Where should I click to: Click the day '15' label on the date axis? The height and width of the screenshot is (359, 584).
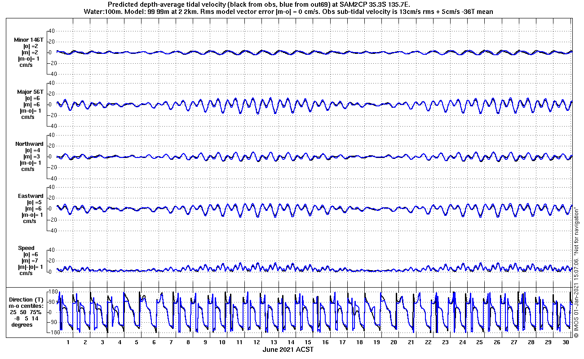pos(308,342)
